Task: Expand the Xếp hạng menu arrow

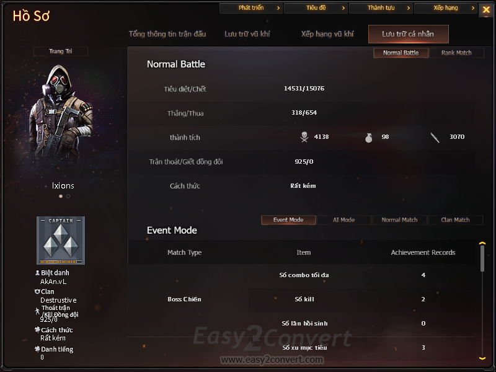Action: (473, 8)
